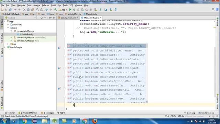Image resolution: width=220 pixels, height=124 pixels.
Task: Collapse the com.activitylifecycle package node
Action: (11, 31)
